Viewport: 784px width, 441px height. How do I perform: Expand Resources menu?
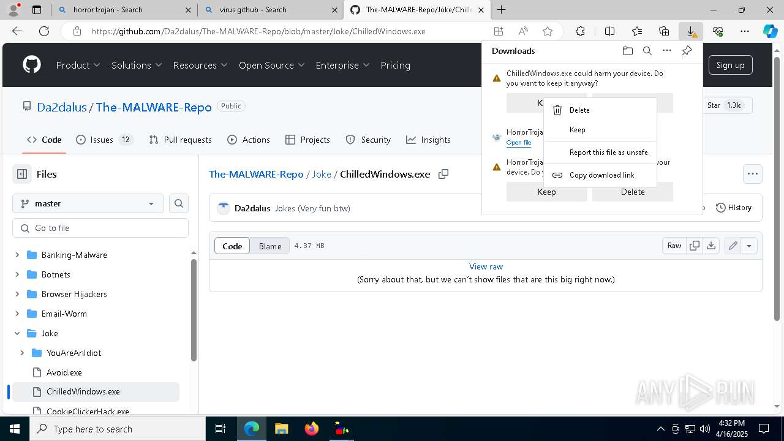(200, 65)
